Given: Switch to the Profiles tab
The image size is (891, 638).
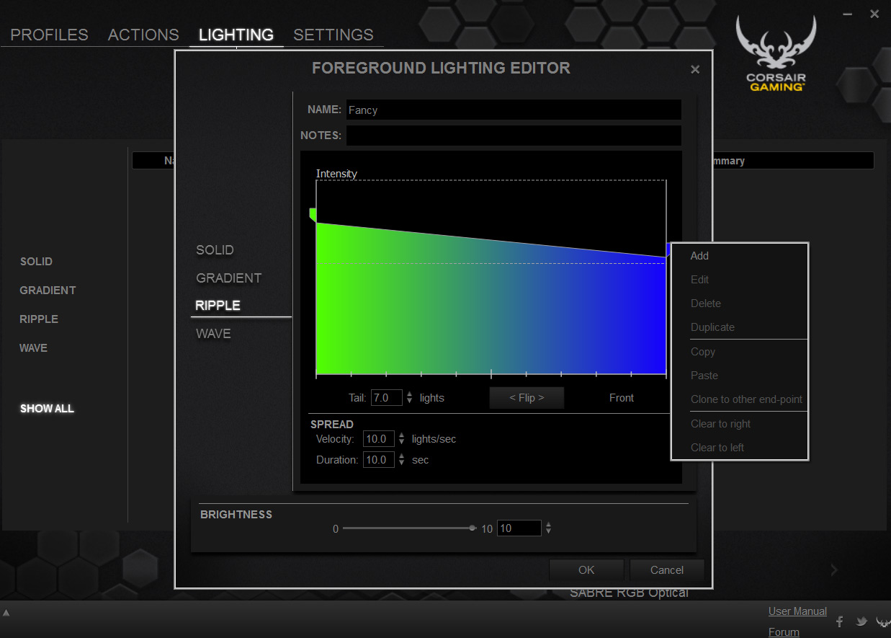Looking at the screenshot, I should [x=49, y=35].
